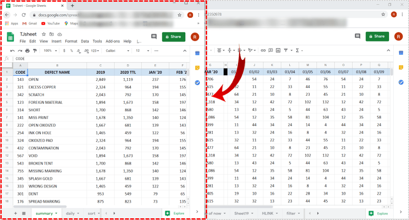Expand the Calibri font dropdown
409x220 pixels.
[x=117, y=51]
